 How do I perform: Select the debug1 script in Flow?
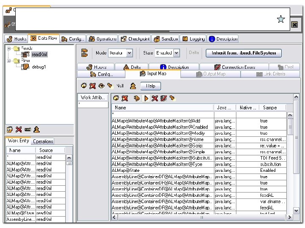pyautogui.click(x=39, y=67)
